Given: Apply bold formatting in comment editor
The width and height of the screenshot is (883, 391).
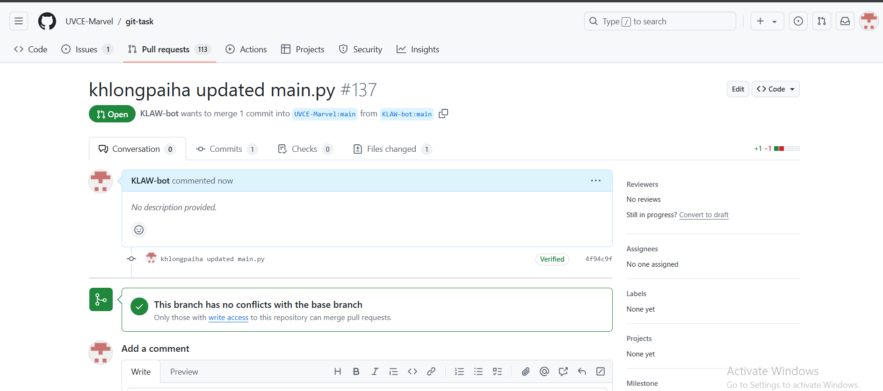Looking at the screenshot, I should 356,371.
